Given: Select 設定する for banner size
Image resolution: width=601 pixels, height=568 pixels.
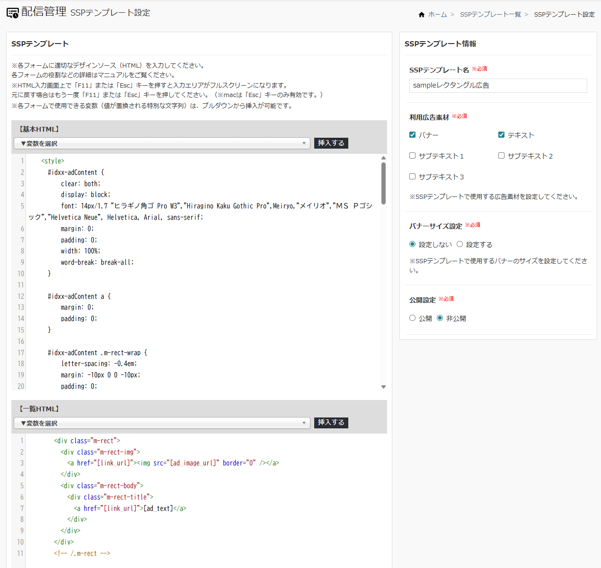Looking at the screenshot, I should click(460, 244).
